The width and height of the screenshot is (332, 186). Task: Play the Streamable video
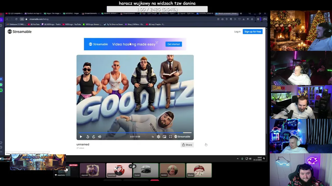[x=81, y=137]
